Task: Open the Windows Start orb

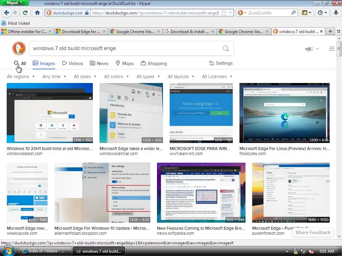Action: click(x=8, y=251)
